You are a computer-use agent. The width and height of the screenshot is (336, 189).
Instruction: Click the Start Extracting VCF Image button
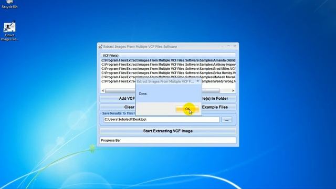point(168,131)
